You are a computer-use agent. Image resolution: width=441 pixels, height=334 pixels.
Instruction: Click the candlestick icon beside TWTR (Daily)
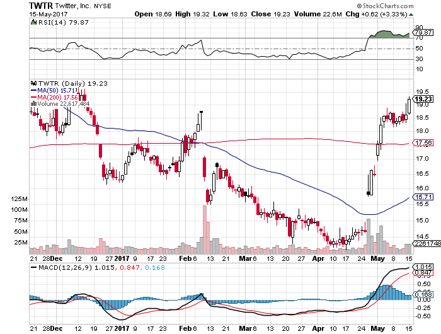click(x=34, y=83)
